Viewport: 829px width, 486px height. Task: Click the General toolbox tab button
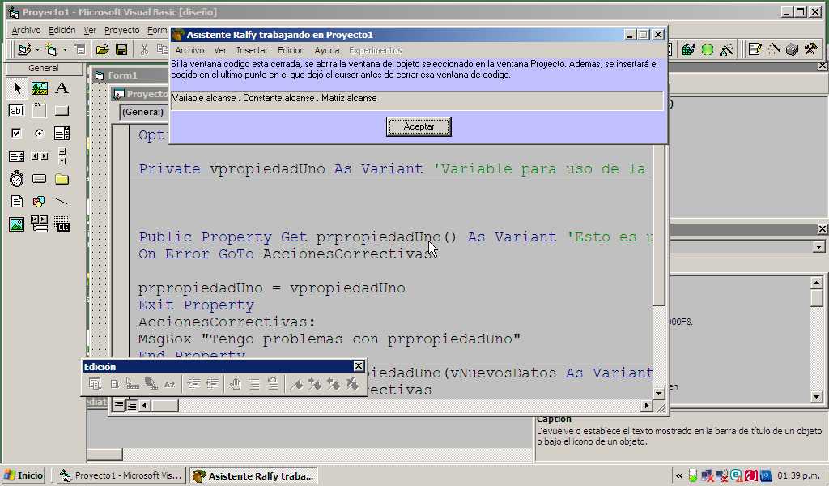[x=44, y=68]
